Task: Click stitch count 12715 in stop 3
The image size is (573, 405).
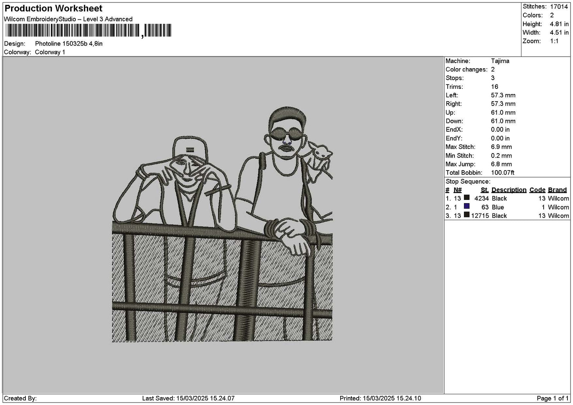Action: [480, 216]
